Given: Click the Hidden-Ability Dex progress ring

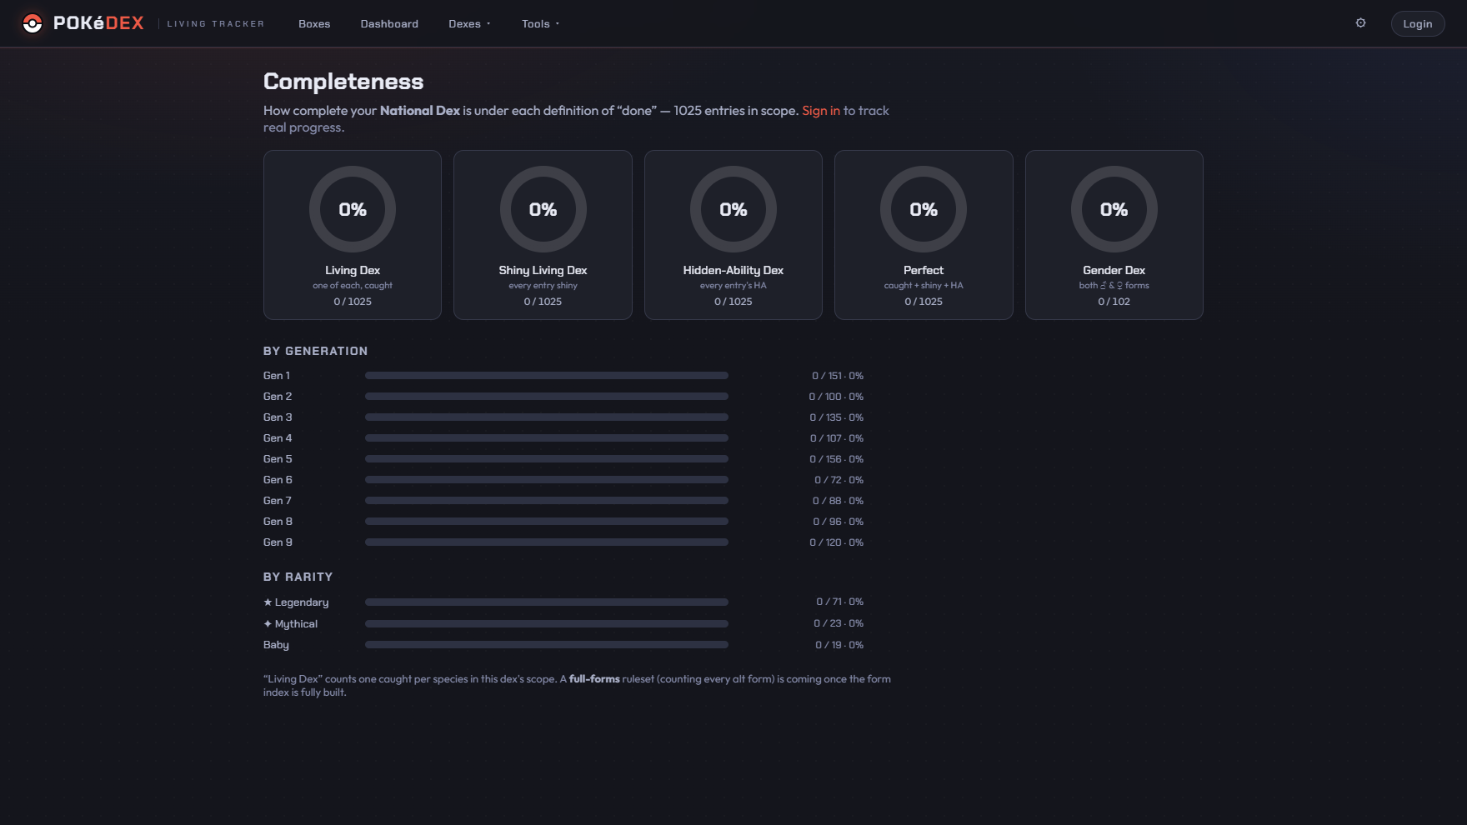Looking at the screenshot, I should pos(733,209).
